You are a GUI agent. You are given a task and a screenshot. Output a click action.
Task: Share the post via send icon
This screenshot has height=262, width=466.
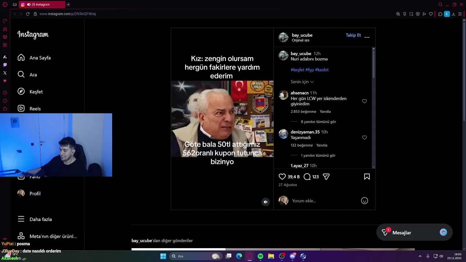coord(326,176)
